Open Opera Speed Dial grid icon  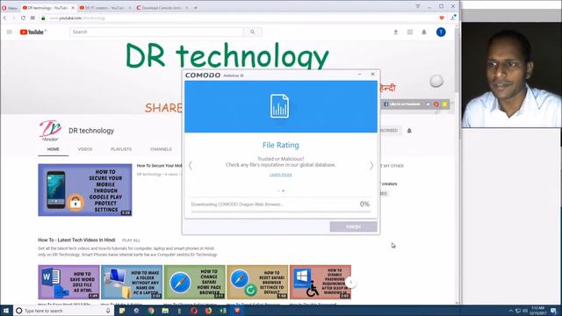[32, 18]
